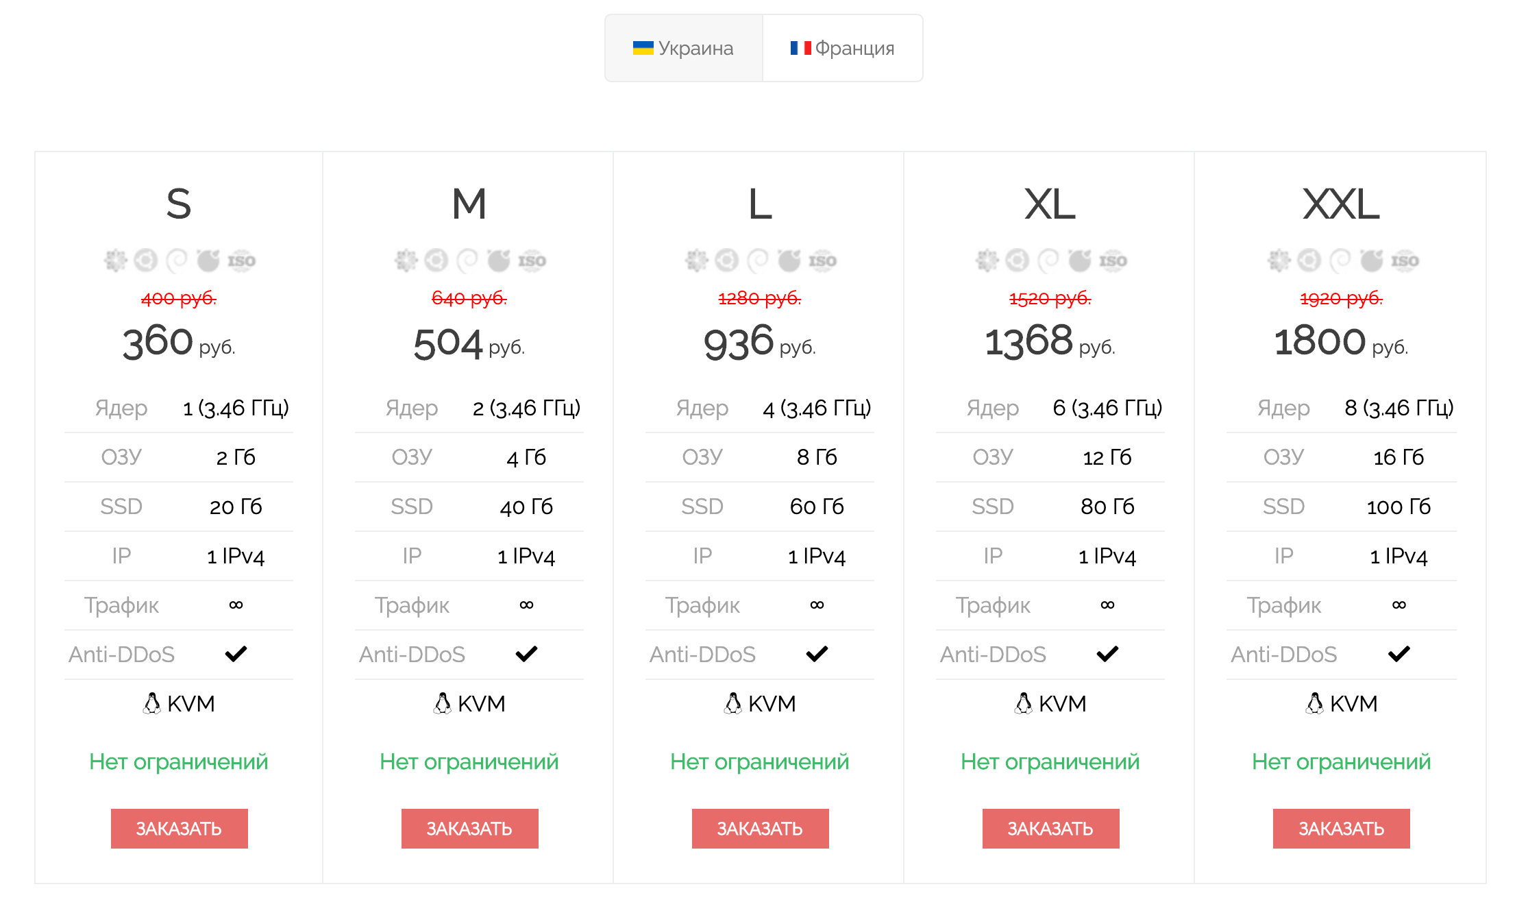Screen dimensions: 1528x913
Task: Order the S plan with ЗАКАЗАТЬ button
Action: click(x=180, y=829)
